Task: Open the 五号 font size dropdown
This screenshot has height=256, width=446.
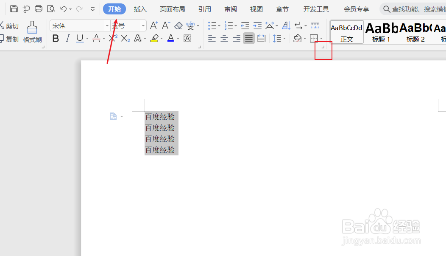Action: [143, 26]
